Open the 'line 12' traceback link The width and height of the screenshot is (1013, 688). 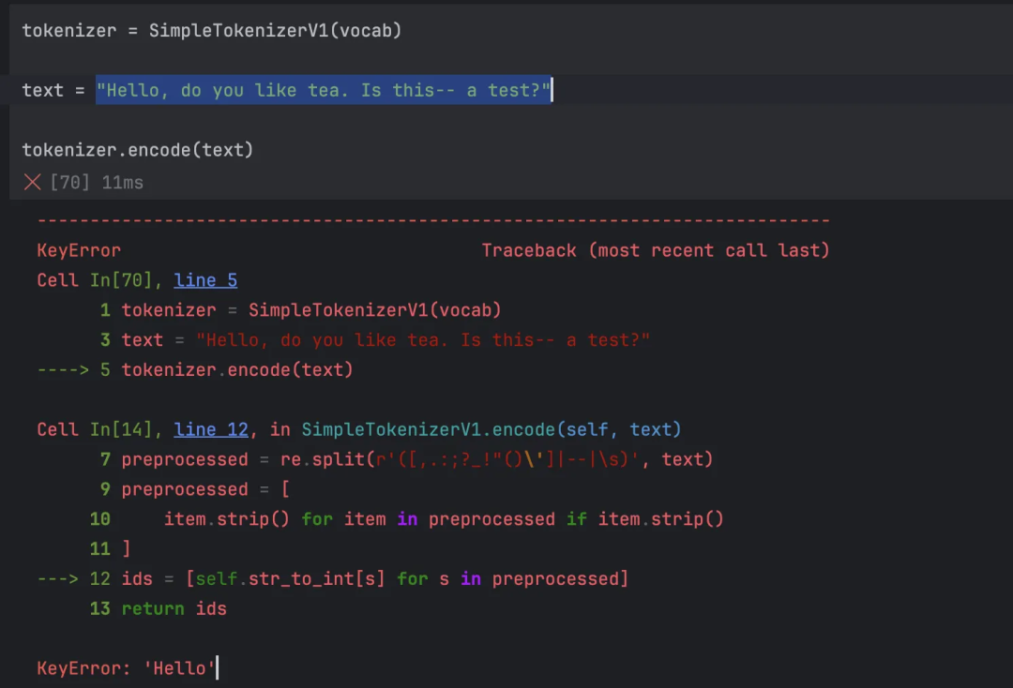[211, 429]
